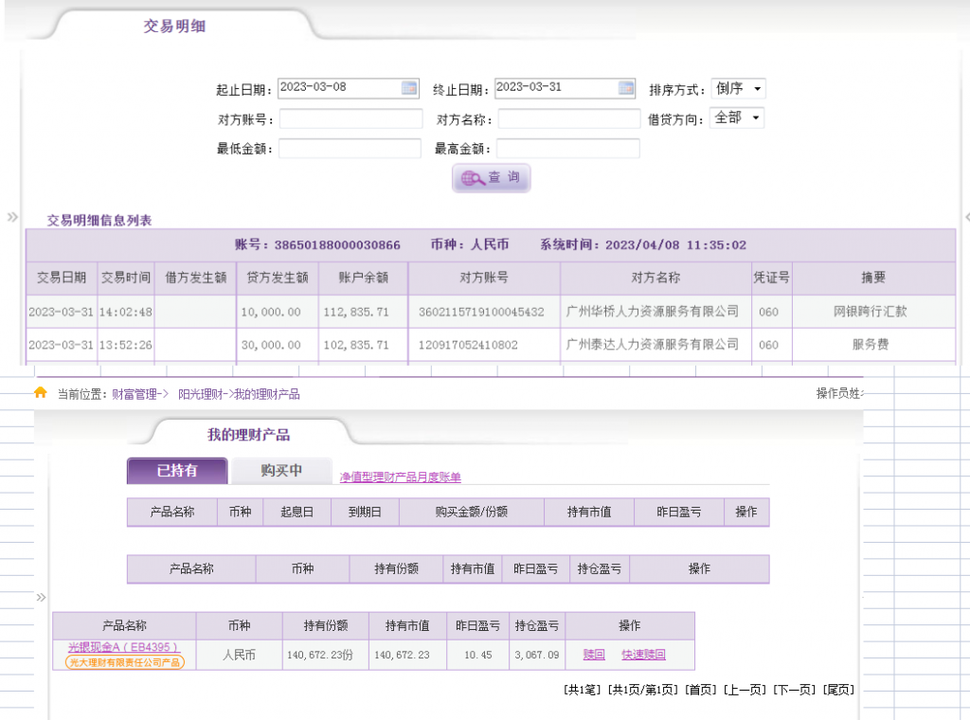Screen dimensions: 970x720
Task: Go to 上一页 in pagination
Action: click(x=745, y=690)
